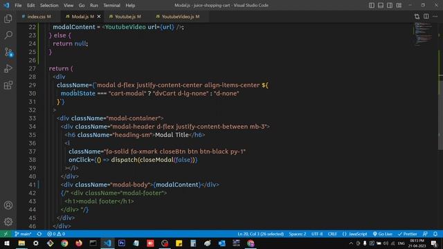Toggle the secondary side bar layout icon
443x249 pixels.
coord(390,6)
